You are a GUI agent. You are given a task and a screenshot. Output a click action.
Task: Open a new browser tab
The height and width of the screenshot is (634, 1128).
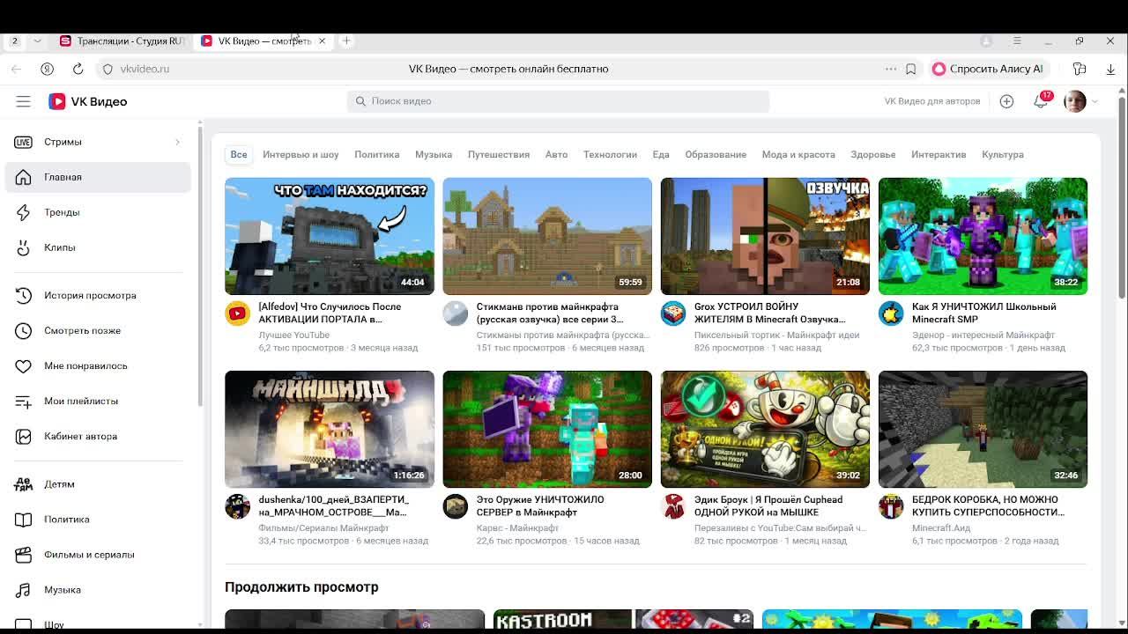(346, 41)
